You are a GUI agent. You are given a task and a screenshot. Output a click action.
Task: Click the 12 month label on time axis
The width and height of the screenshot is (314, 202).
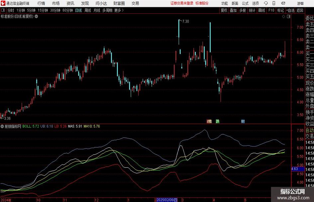tap(97, 200)
